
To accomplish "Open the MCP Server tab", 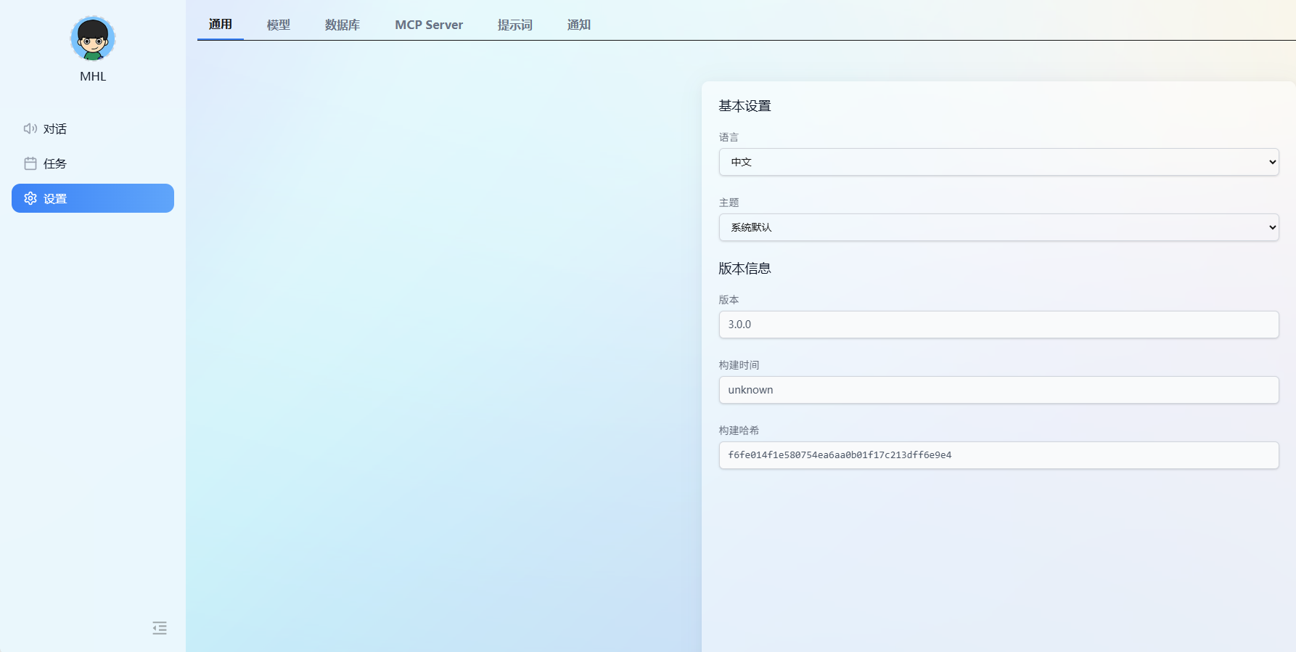I will (x=429, y=25).
